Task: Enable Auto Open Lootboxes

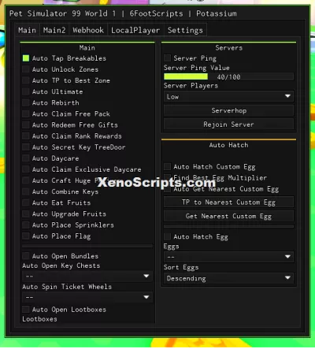Action: coord(26,310)
